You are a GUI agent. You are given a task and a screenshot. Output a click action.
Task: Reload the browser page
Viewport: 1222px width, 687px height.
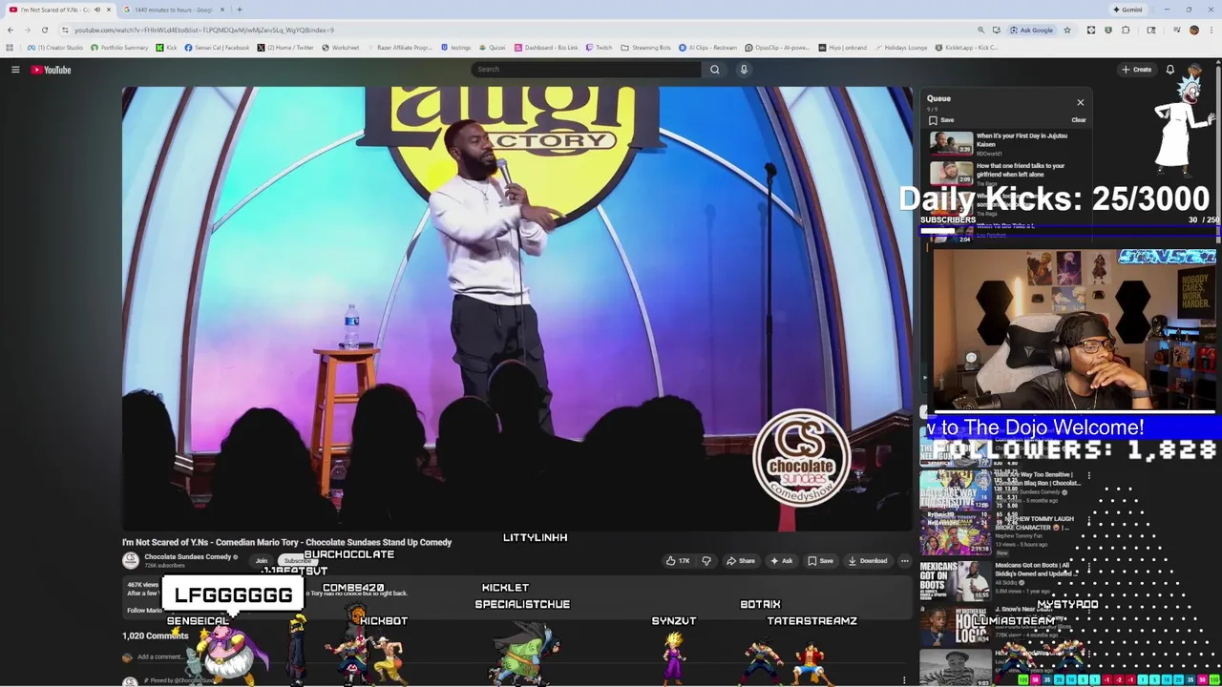click(44, 30)
